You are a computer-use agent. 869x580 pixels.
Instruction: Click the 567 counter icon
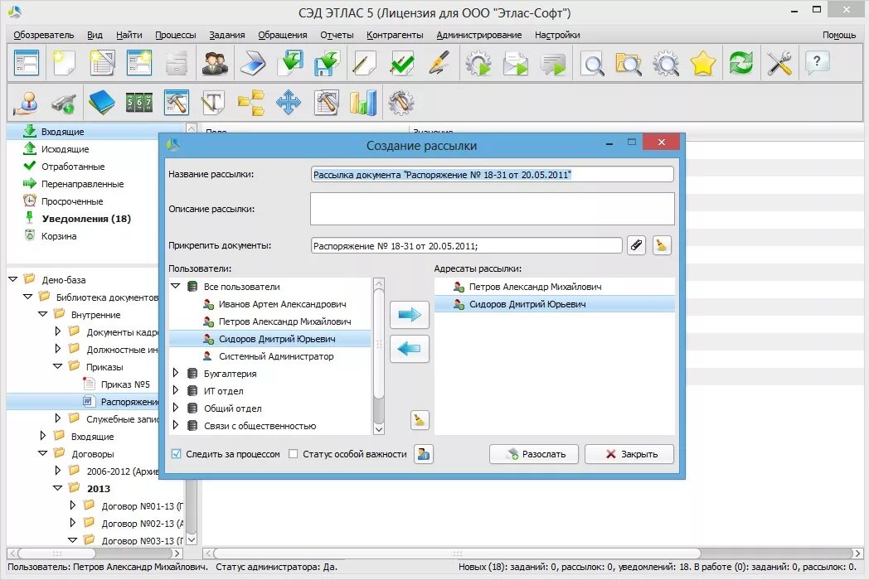click(x=139, y=103)
